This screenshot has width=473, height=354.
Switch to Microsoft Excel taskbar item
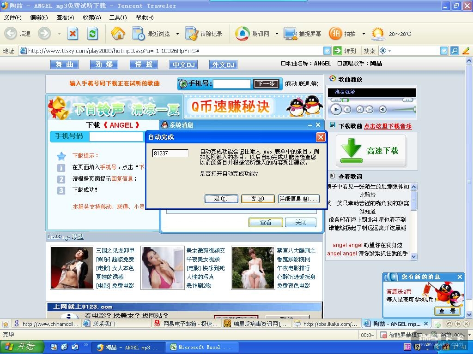tap(202, 347)
